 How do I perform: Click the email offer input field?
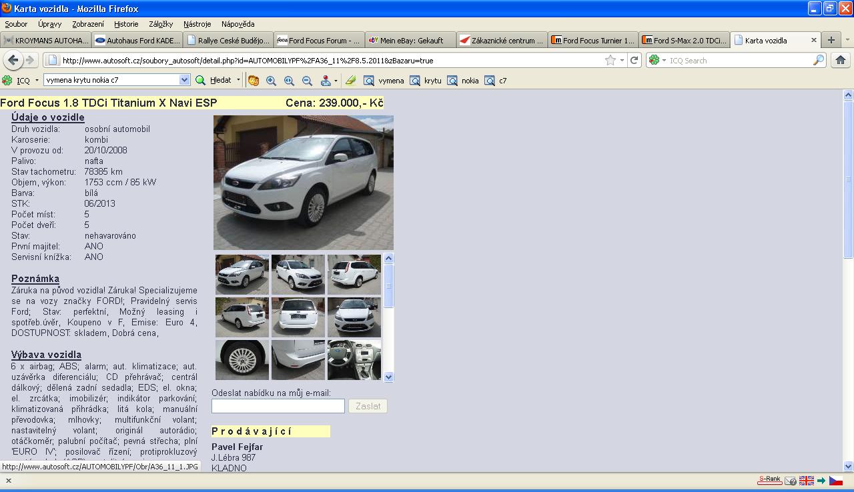click(x=278, y=406)
